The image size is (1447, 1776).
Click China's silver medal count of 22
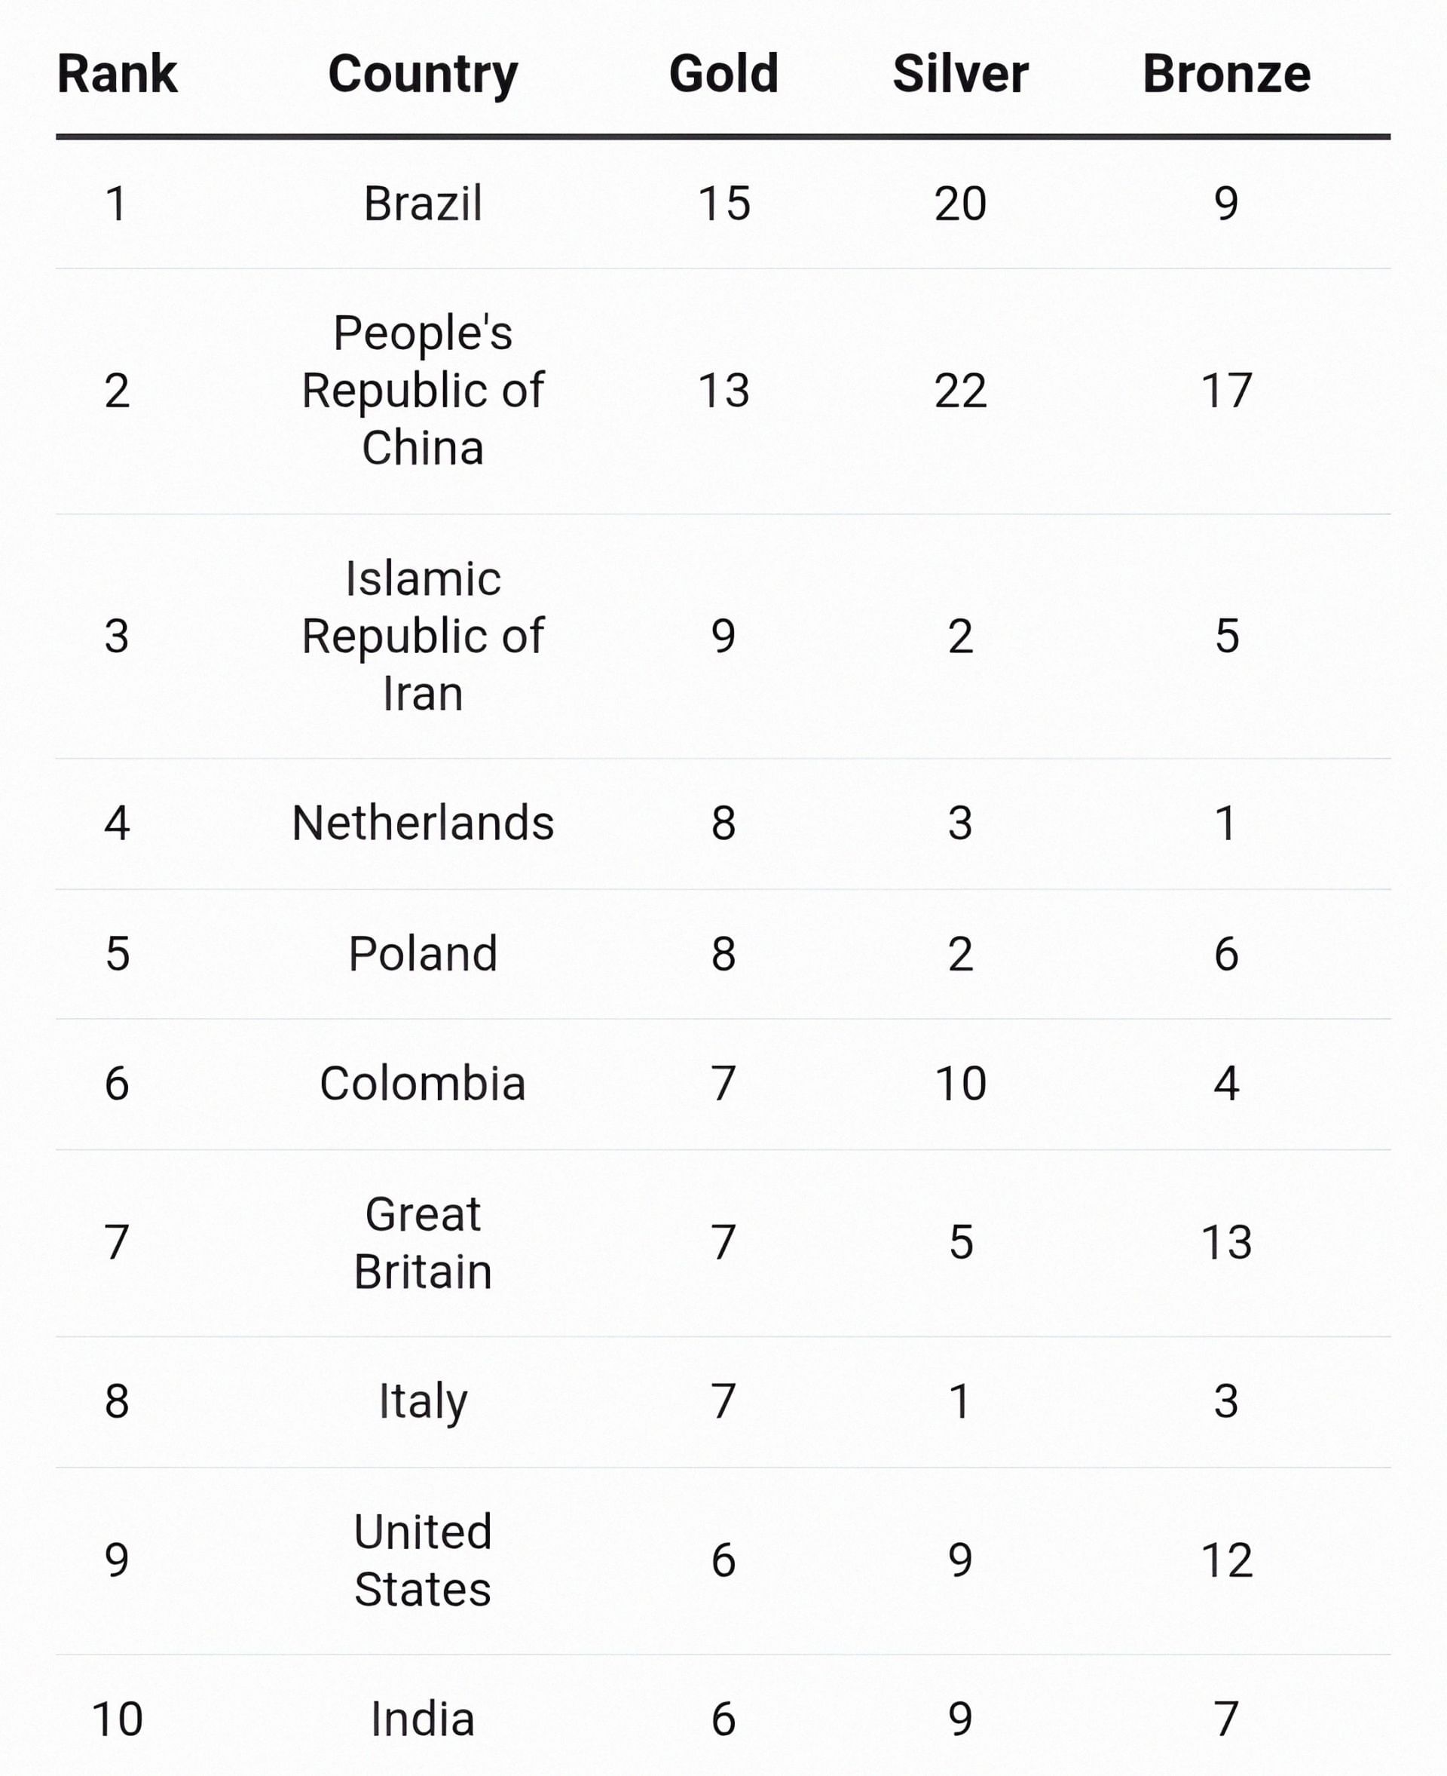[x=960, y=391]
